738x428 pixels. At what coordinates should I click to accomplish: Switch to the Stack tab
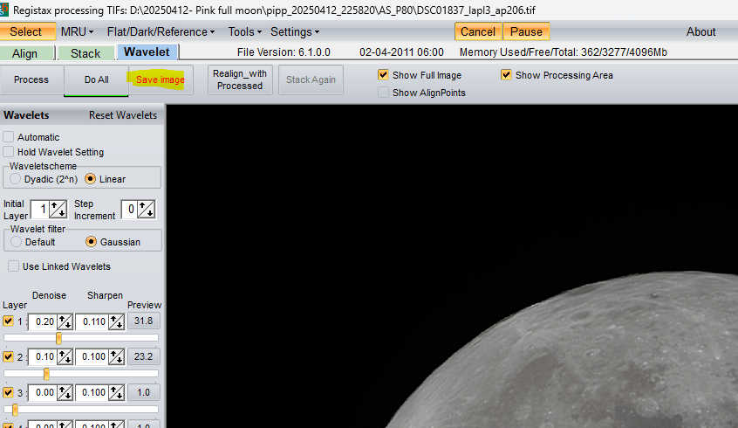[x=85, y=53]
